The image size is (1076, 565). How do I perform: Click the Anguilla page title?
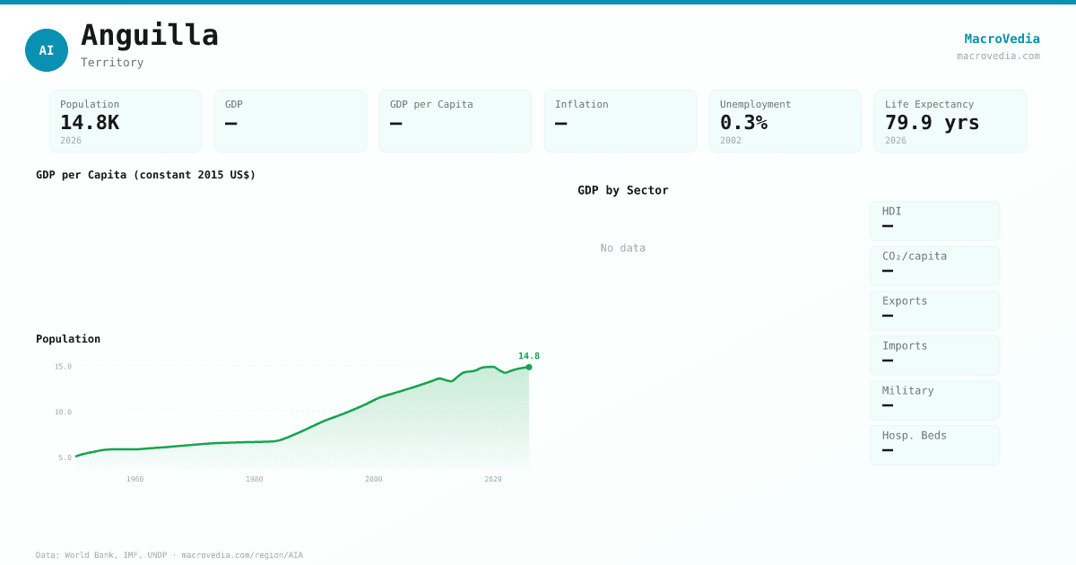click(x=150, y=35)
